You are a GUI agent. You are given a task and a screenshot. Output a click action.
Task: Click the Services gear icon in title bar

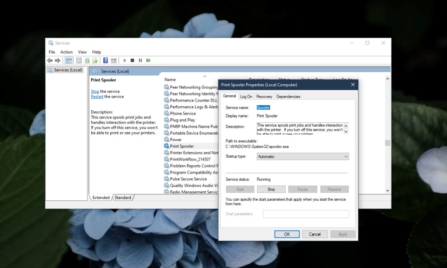tap(51, 43)
